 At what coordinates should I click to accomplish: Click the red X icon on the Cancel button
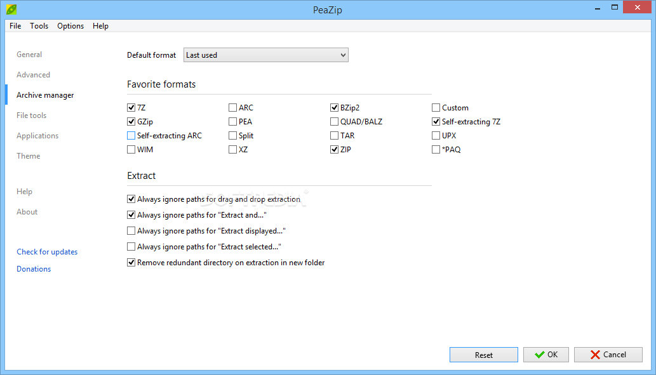[595, 355]
